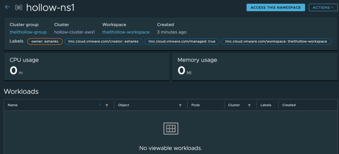The height and width of the screenshot is (154, 339).
Task: Select the owner: eshanks label
Action: click(45, 41)
